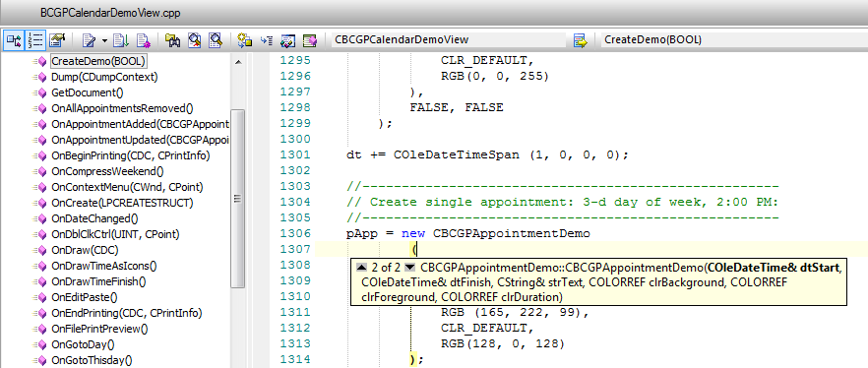
Task: Select OnDrawTimeAsIcons() in member list
Action: pyautogui.click(x=103, y=266)
